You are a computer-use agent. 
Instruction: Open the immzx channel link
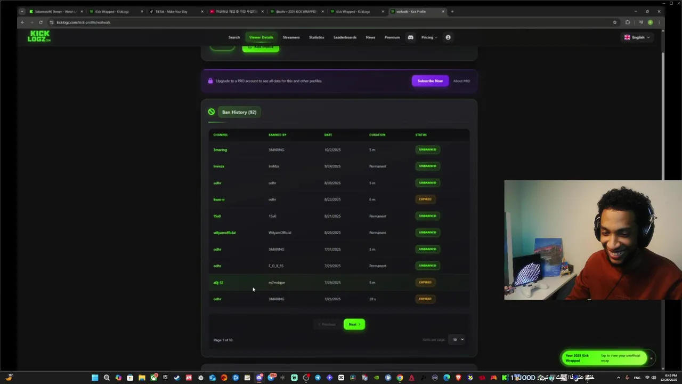pos(218,166)
